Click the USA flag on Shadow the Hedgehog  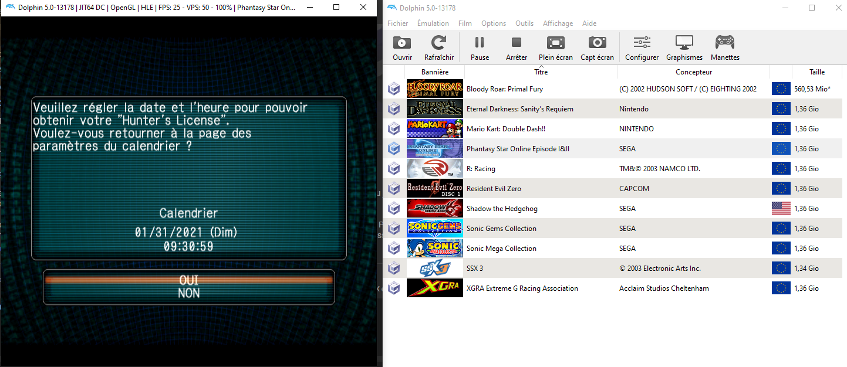[781, 209]
